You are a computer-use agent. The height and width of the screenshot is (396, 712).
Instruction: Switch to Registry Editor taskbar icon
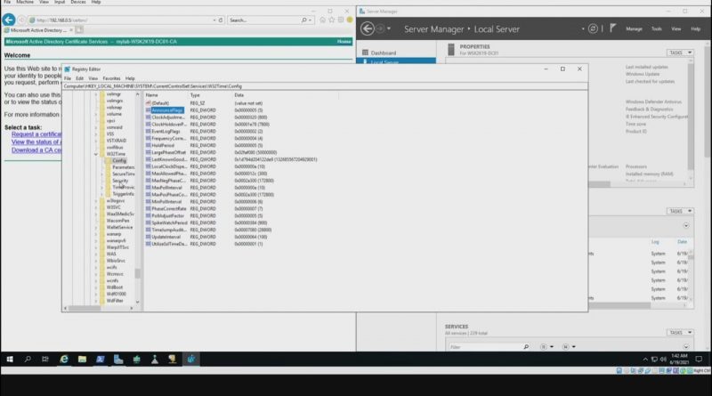tap(190, 360)
